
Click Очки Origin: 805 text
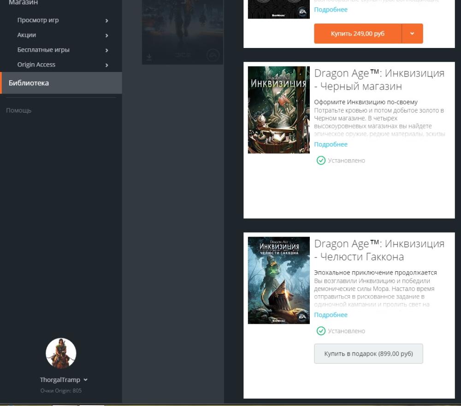point(61,391)
